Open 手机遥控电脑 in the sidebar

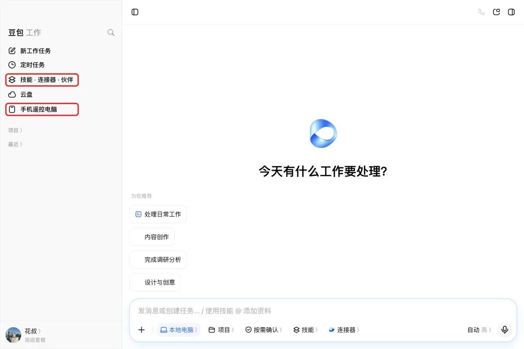pos(42,109)
